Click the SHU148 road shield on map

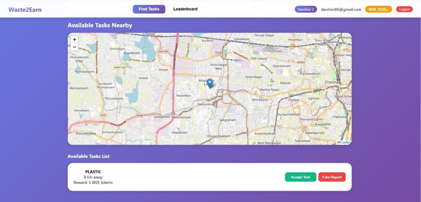163,52
